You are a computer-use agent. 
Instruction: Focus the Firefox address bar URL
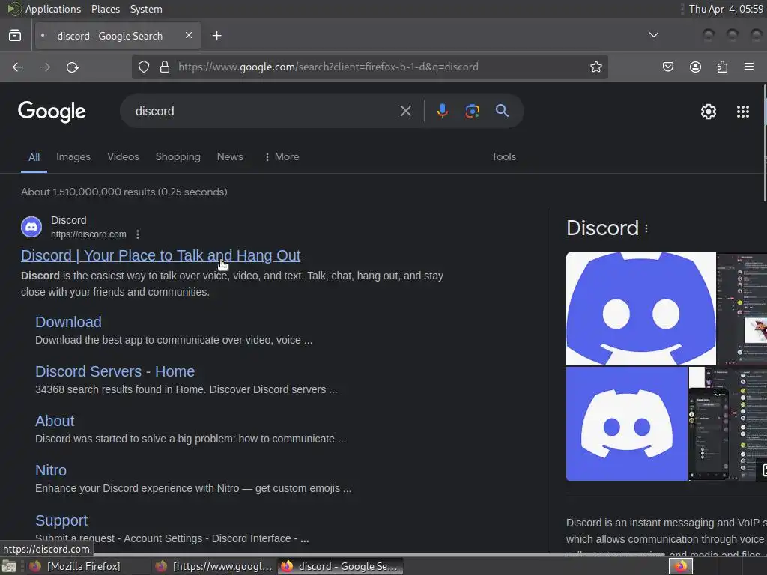[328, 67]
